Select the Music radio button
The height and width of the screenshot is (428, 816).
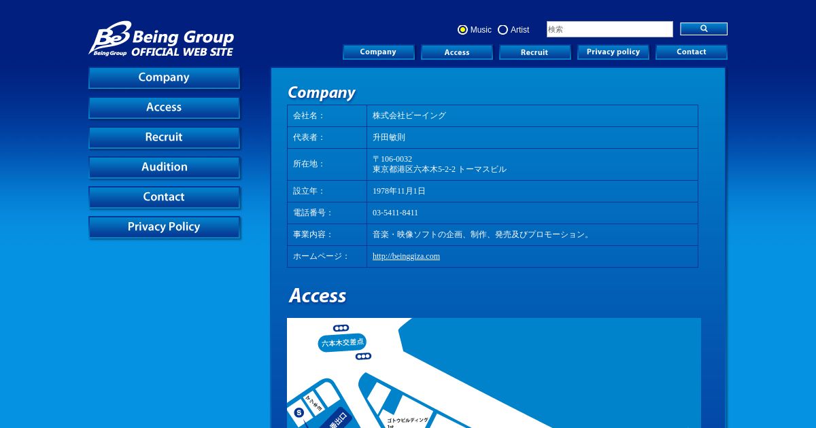463,30
